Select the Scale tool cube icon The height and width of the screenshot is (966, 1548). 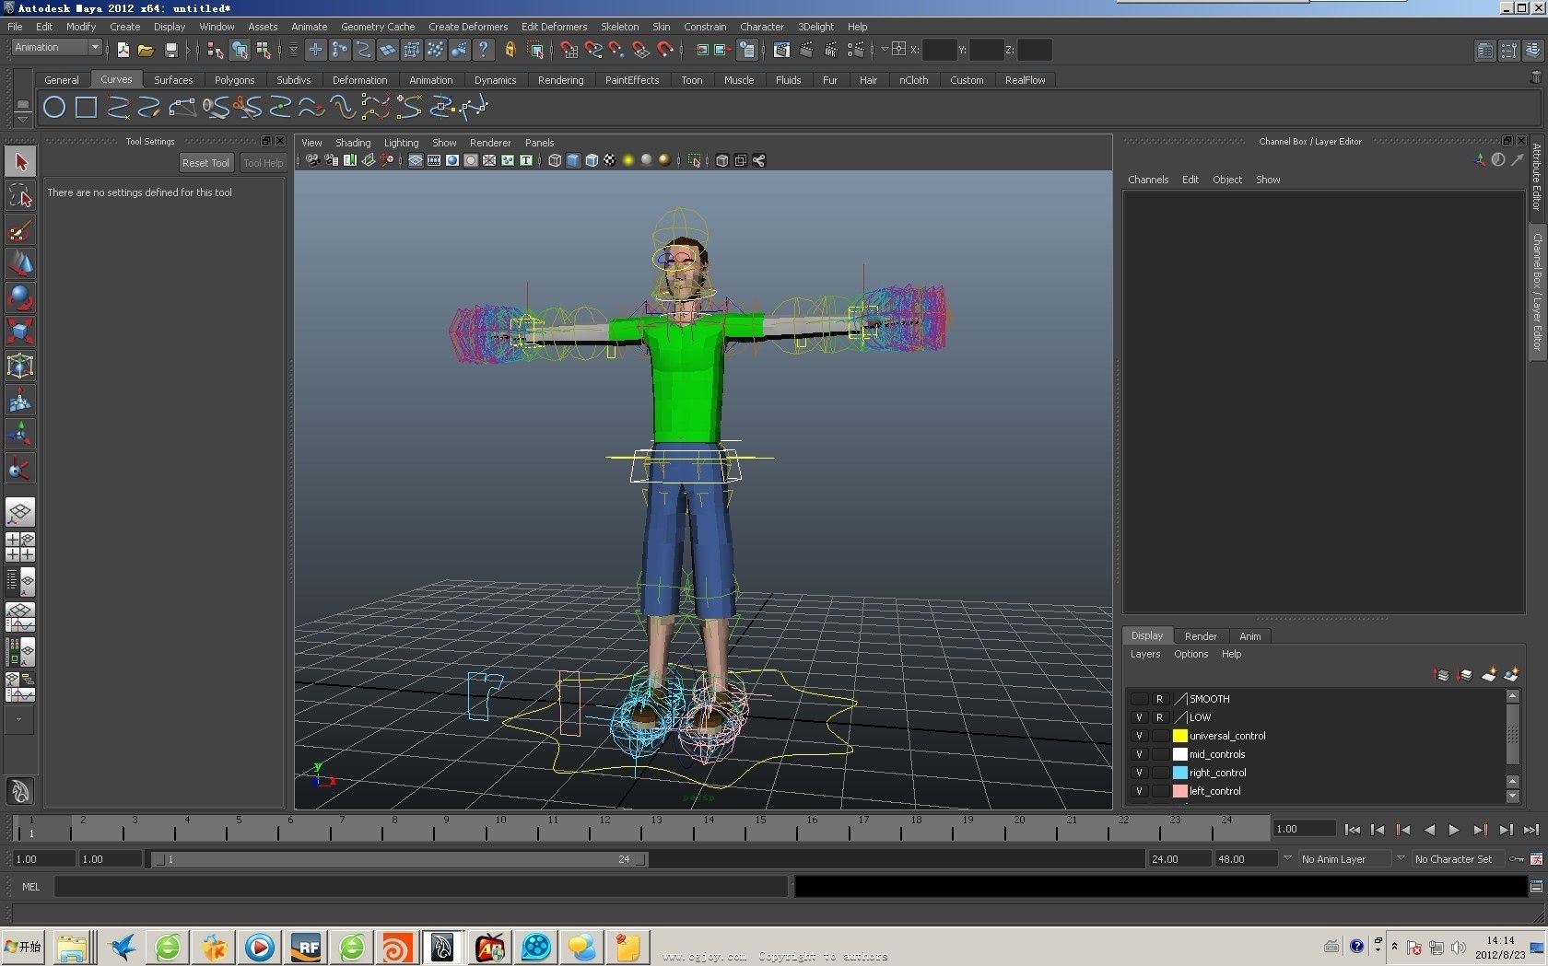(x=20, y=332)
